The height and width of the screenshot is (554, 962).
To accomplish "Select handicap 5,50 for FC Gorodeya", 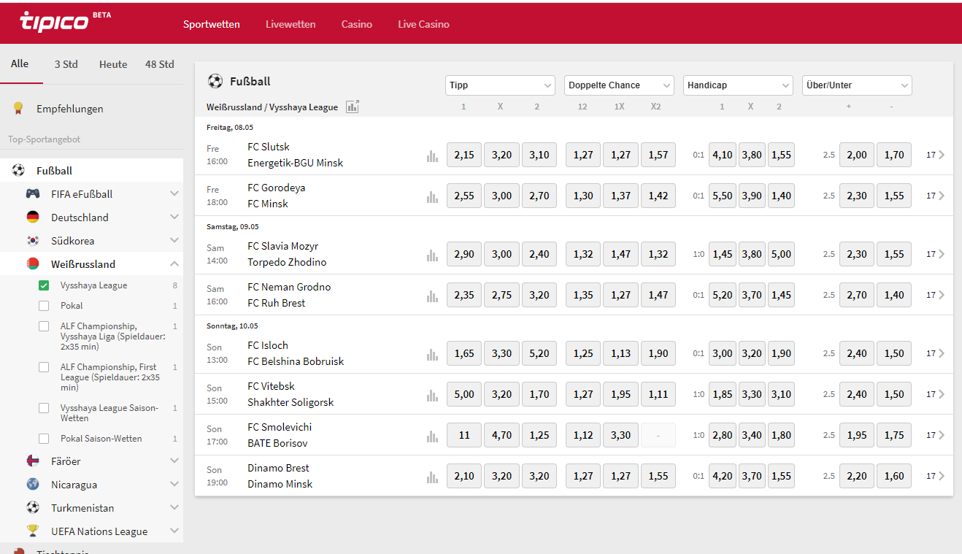I will coord(723,196).
